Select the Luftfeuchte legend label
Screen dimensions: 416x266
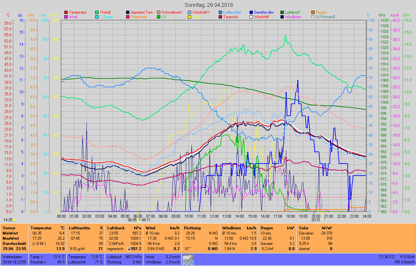(232, 12)
